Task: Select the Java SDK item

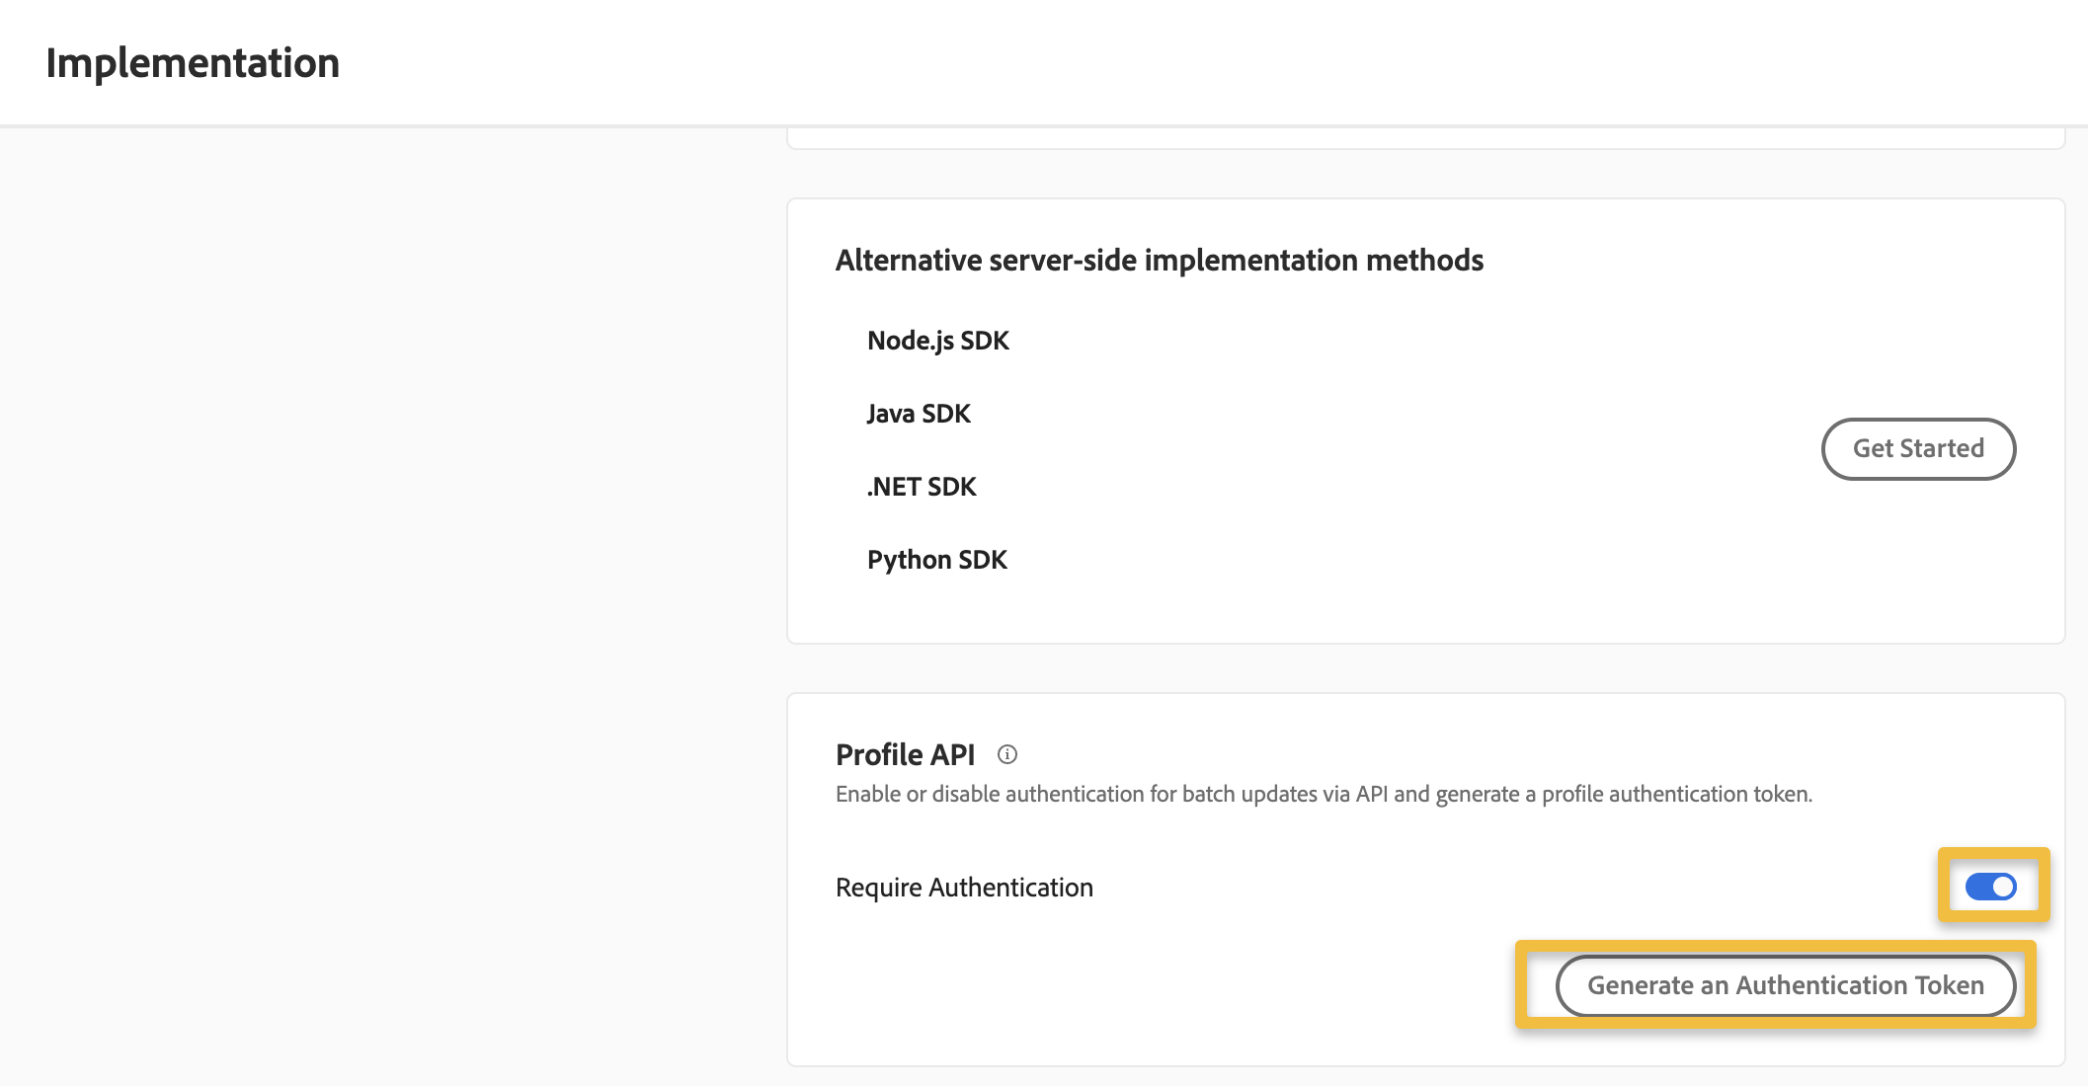Action: [919, 414]
